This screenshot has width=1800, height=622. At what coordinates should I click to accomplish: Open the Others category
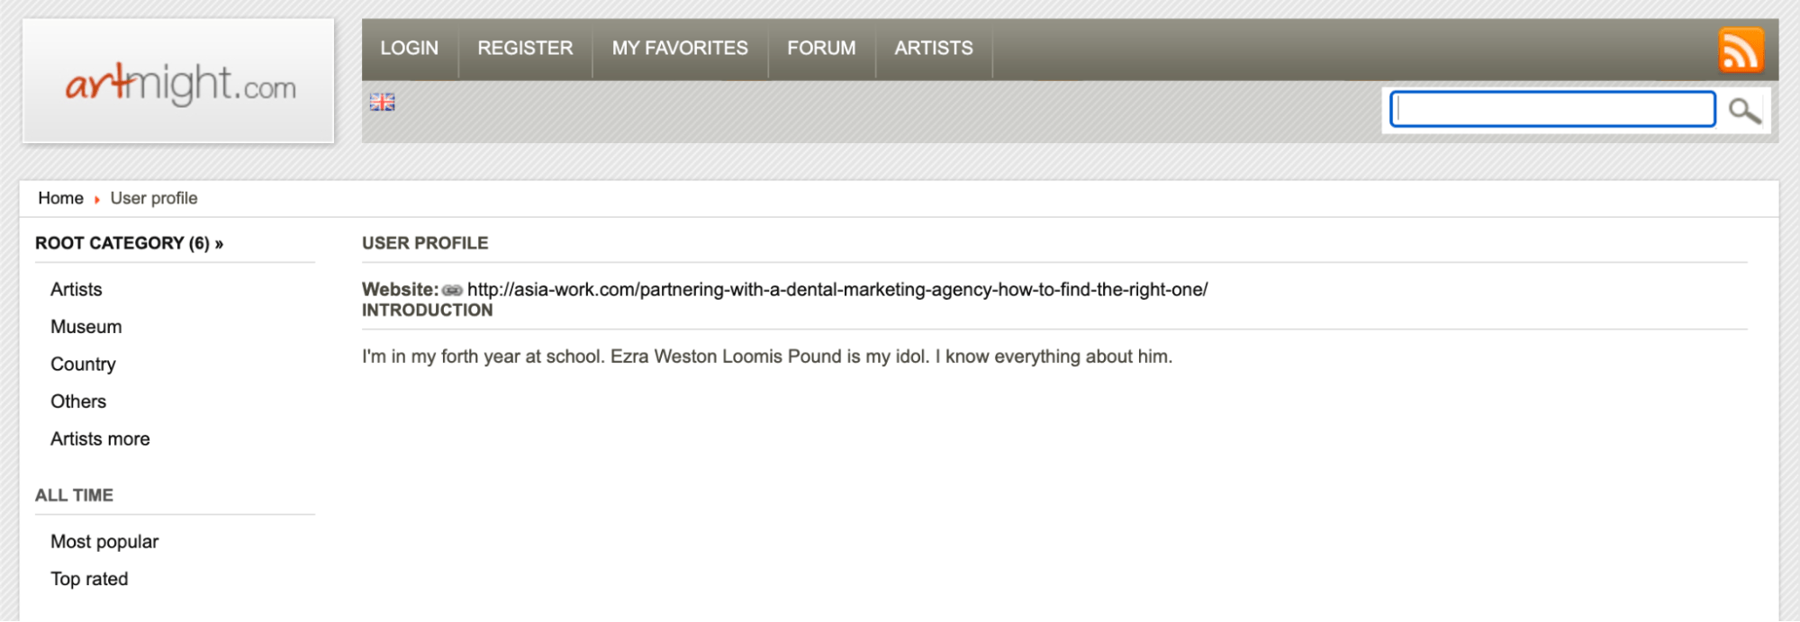(x=78, y=401)
